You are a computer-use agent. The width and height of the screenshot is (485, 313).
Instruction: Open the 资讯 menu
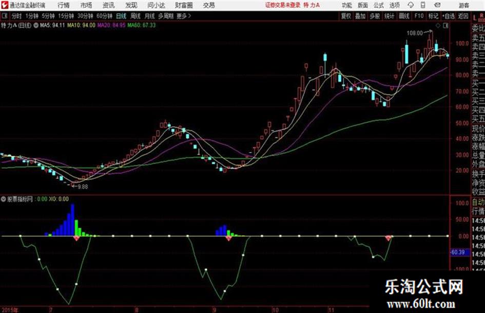(109, 5)
